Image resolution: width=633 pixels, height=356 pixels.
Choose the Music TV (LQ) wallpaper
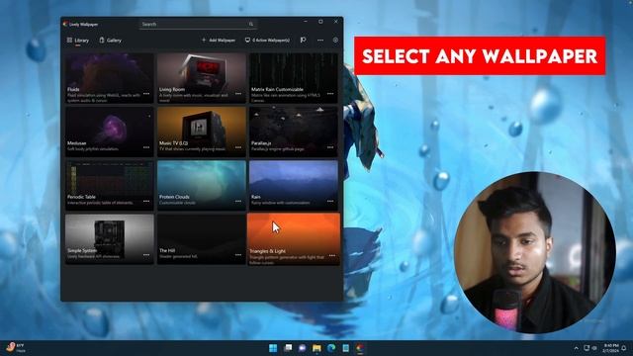(x=202, y=132)
